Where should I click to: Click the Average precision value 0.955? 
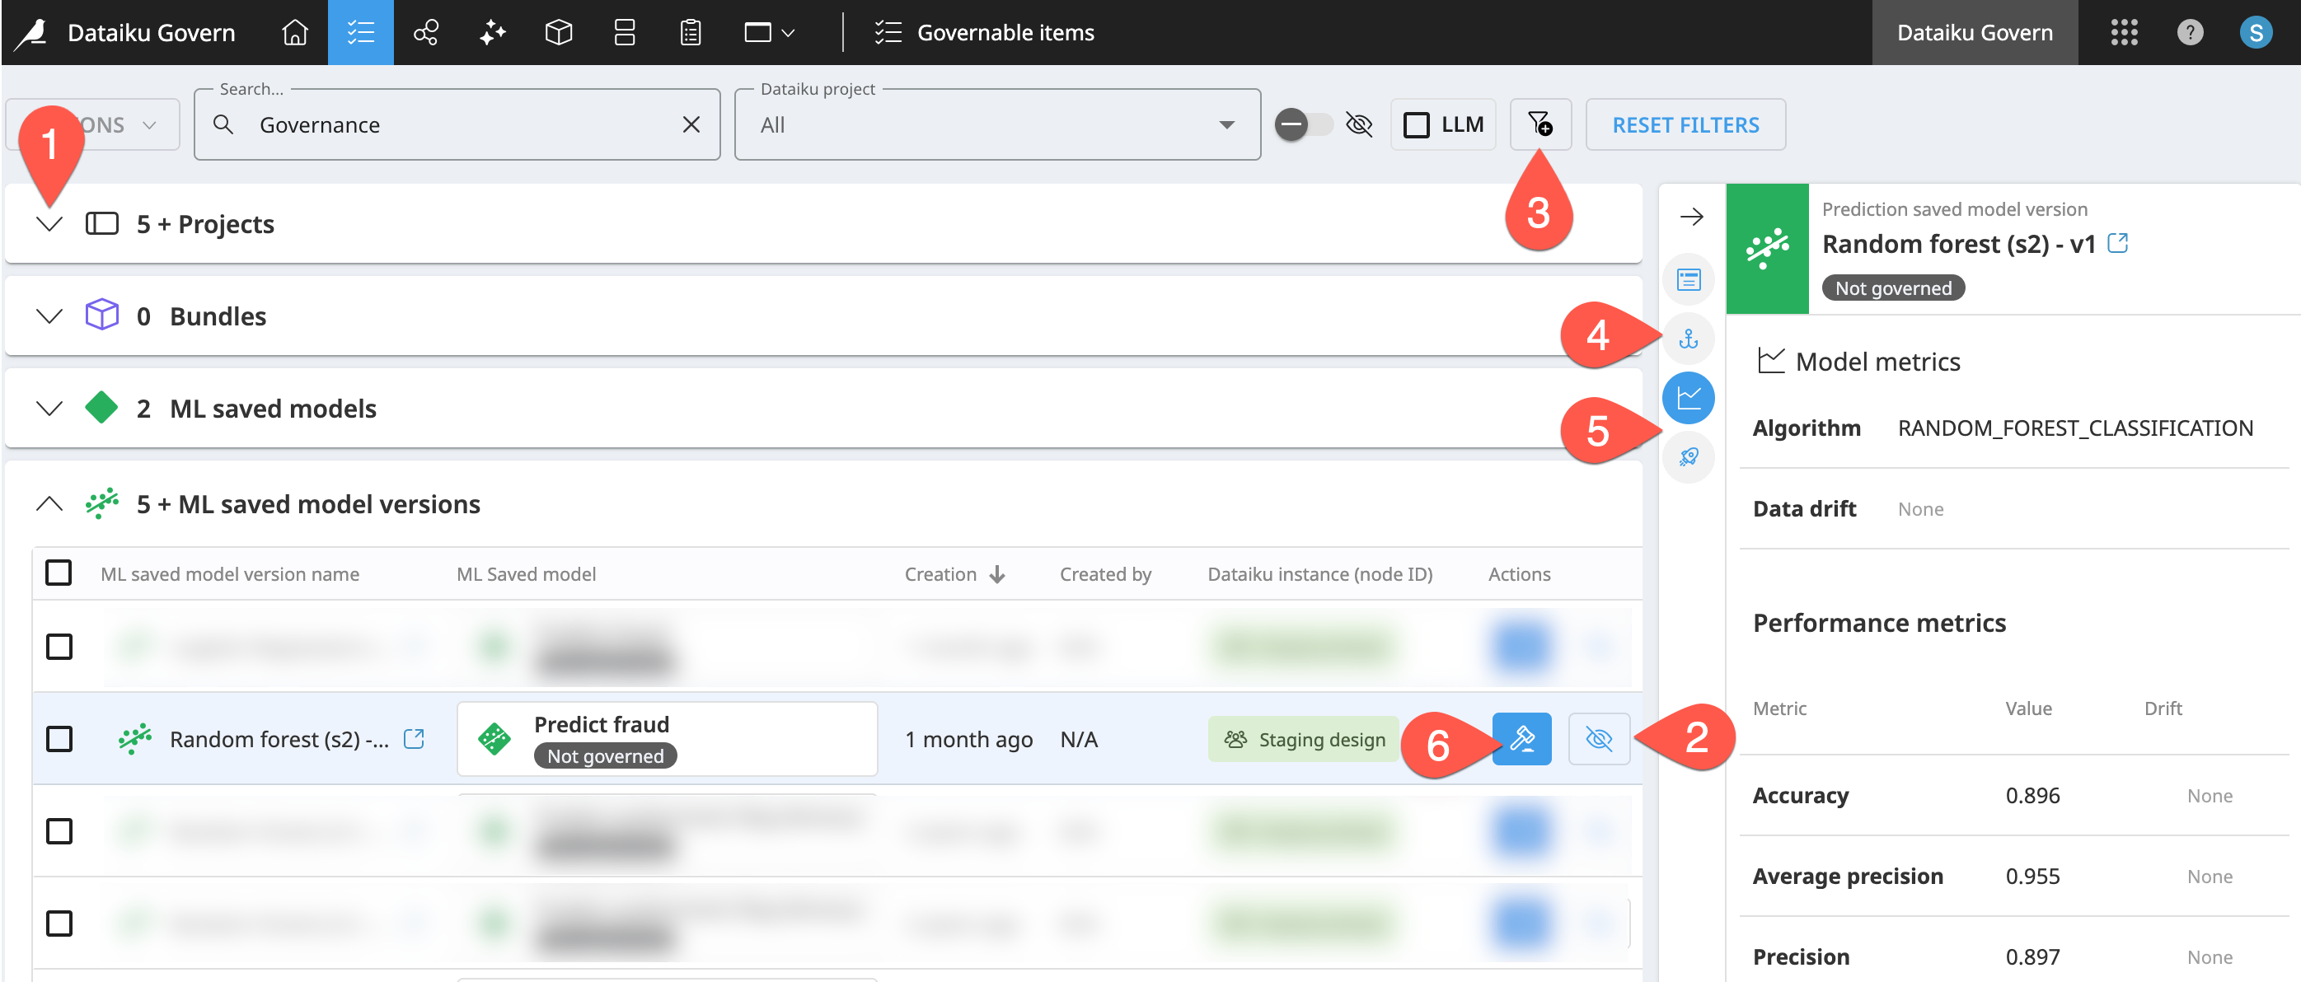[x=2032, y=876]
